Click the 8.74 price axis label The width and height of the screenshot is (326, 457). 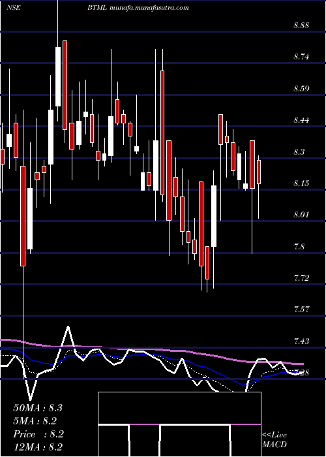tap(301, 57)
